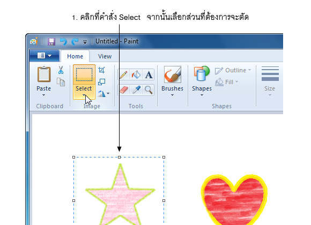Click the Undo arrow in title bar
311x225 pixels.
pyautogui.click(x=63, y=42)
